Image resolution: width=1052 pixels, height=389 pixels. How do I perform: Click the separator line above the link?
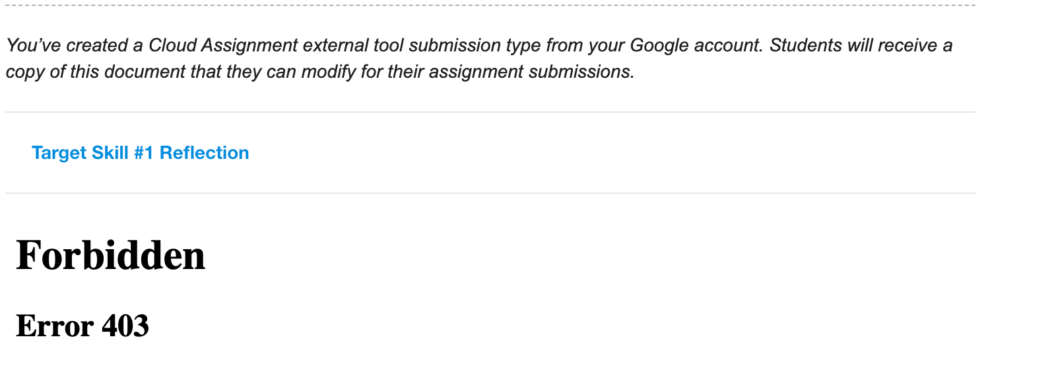pos(490,112)
